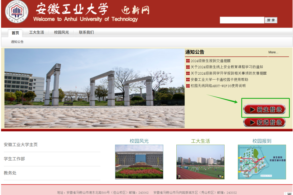Click the campus gate banner photo
The width and height of the screenshot is (293, 195).
click(x=95, y=88)
